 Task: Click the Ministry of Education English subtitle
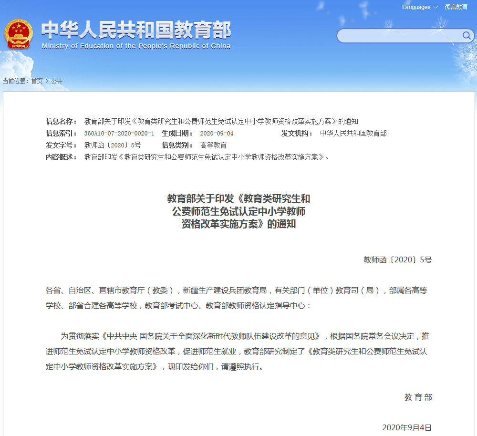(x=136, y=46)
